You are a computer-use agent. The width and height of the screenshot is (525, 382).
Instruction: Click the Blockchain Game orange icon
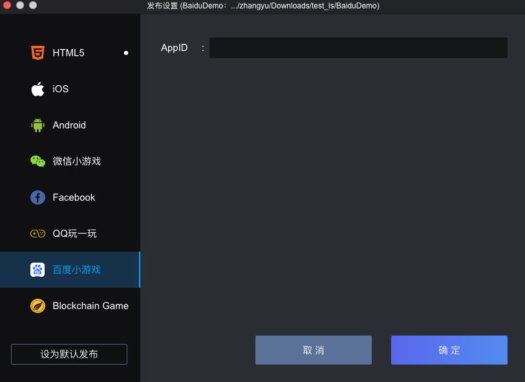37,306
